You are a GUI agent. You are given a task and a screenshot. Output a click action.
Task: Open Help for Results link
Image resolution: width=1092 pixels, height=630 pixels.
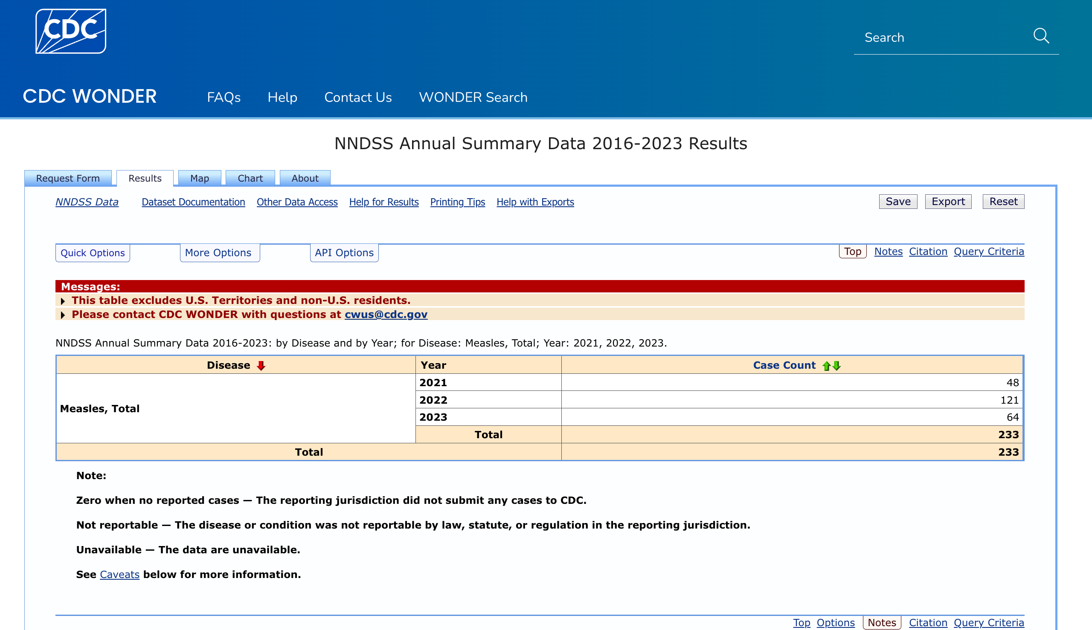[384, 202]
